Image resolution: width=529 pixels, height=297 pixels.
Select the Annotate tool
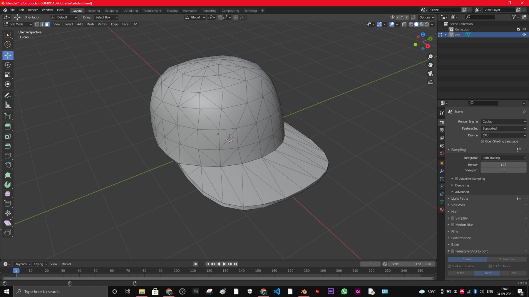[8, 95]
